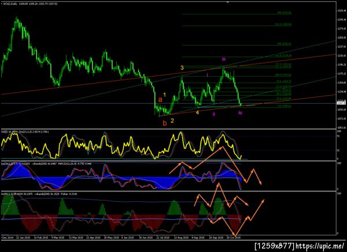Click the "8 Jun 2015" date label

128,238
